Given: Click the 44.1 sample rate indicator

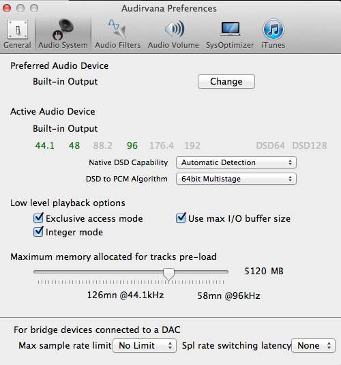Looking at the screenshot, I should click(x=45, y=146).
